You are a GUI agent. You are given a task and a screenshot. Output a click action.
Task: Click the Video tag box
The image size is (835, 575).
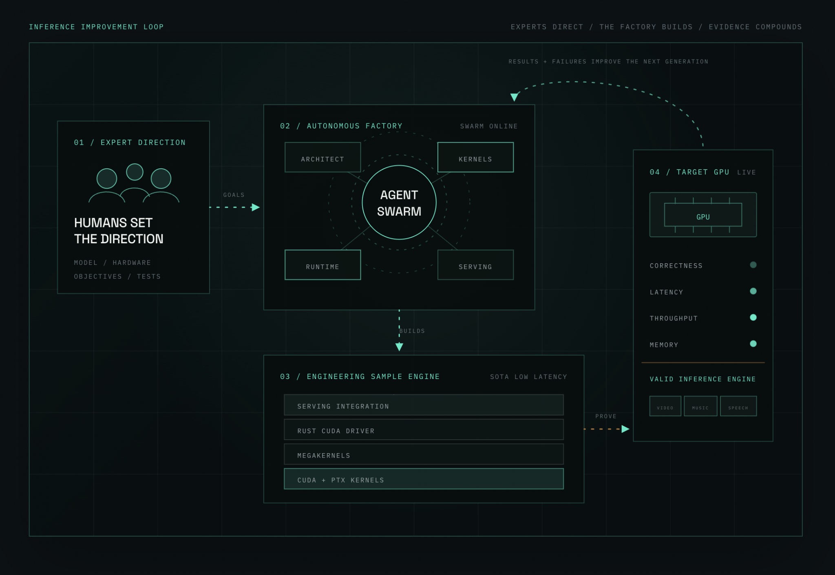665,406
